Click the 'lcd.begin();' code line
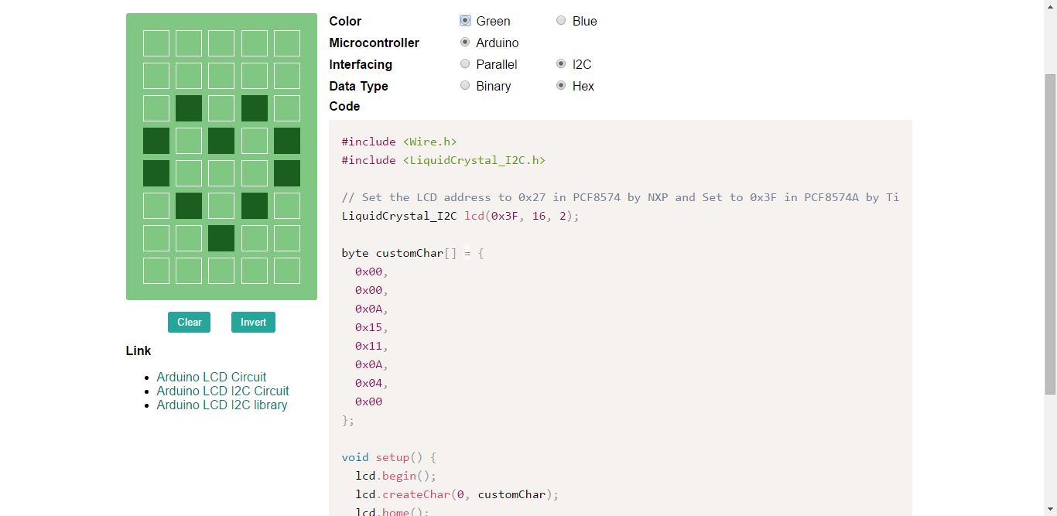This screenshot has height=516, width=1057. [396, 476]
